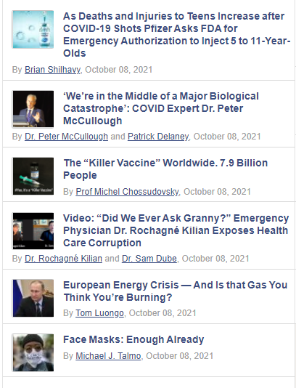Visit Dr. Peter McCullough author link

coord(66,137)
